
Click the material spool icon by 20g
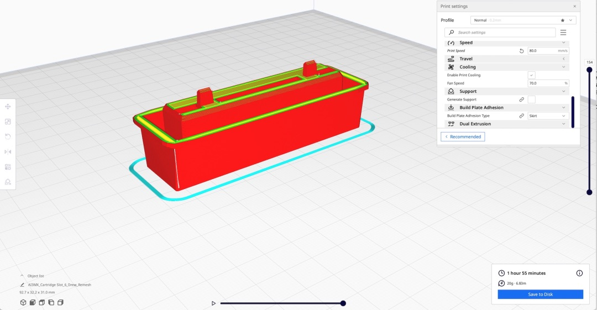tap(501, 283)
